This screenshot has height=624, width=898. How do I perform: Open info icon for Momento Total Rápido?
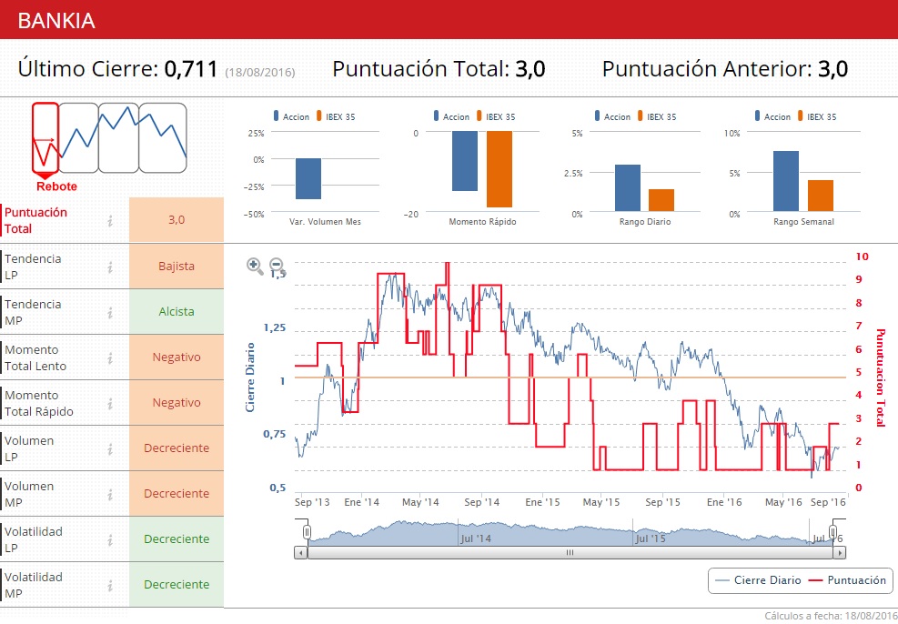(x=110, y=404)
